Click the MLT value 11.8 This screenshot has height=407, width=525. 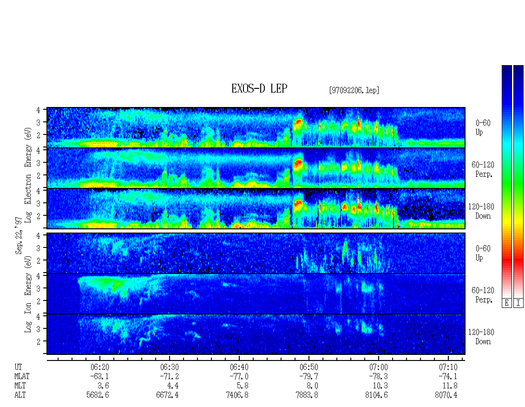click(450, 386)
